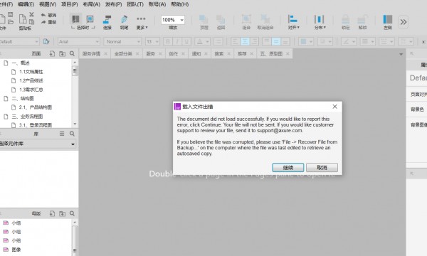Open the 布局(A) menu
Viewport: 427px width, 256px height.
[x=92, y=4]
